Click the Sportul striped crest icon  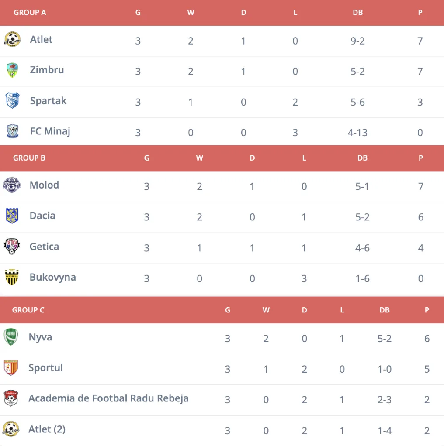(x=11, y=368)
